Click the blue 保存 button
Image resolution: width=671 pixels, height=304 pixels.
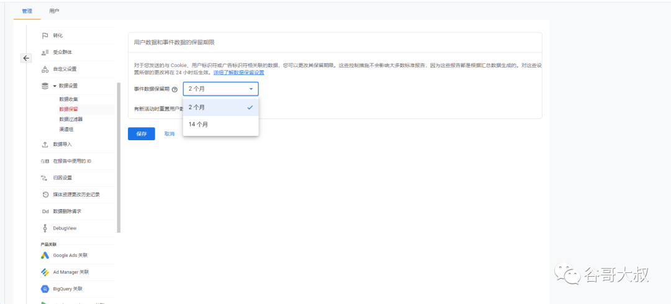click(x=141, y=134)
